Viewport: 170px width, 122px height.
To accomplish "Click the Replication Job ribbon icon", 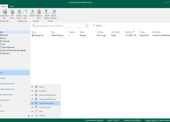I will click(x=5, y=12).
